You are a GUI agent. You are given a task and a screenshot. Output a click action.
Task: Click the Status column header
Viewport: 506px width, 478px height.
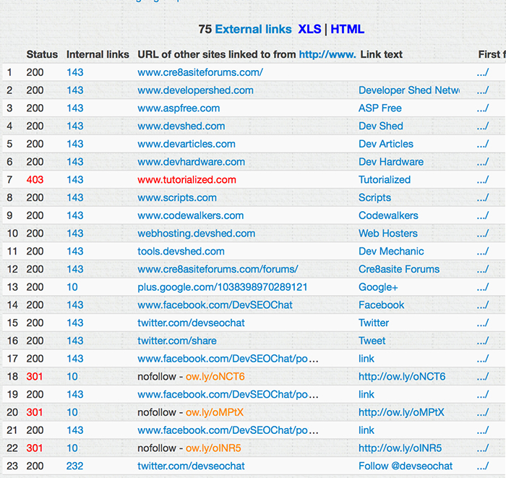click(x=42, y=54)
